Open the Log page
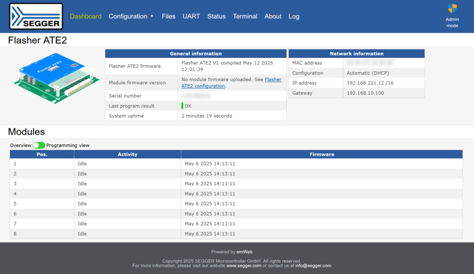Screen dimensions: 474x274 pyautogui.click(x=294, y=16)
